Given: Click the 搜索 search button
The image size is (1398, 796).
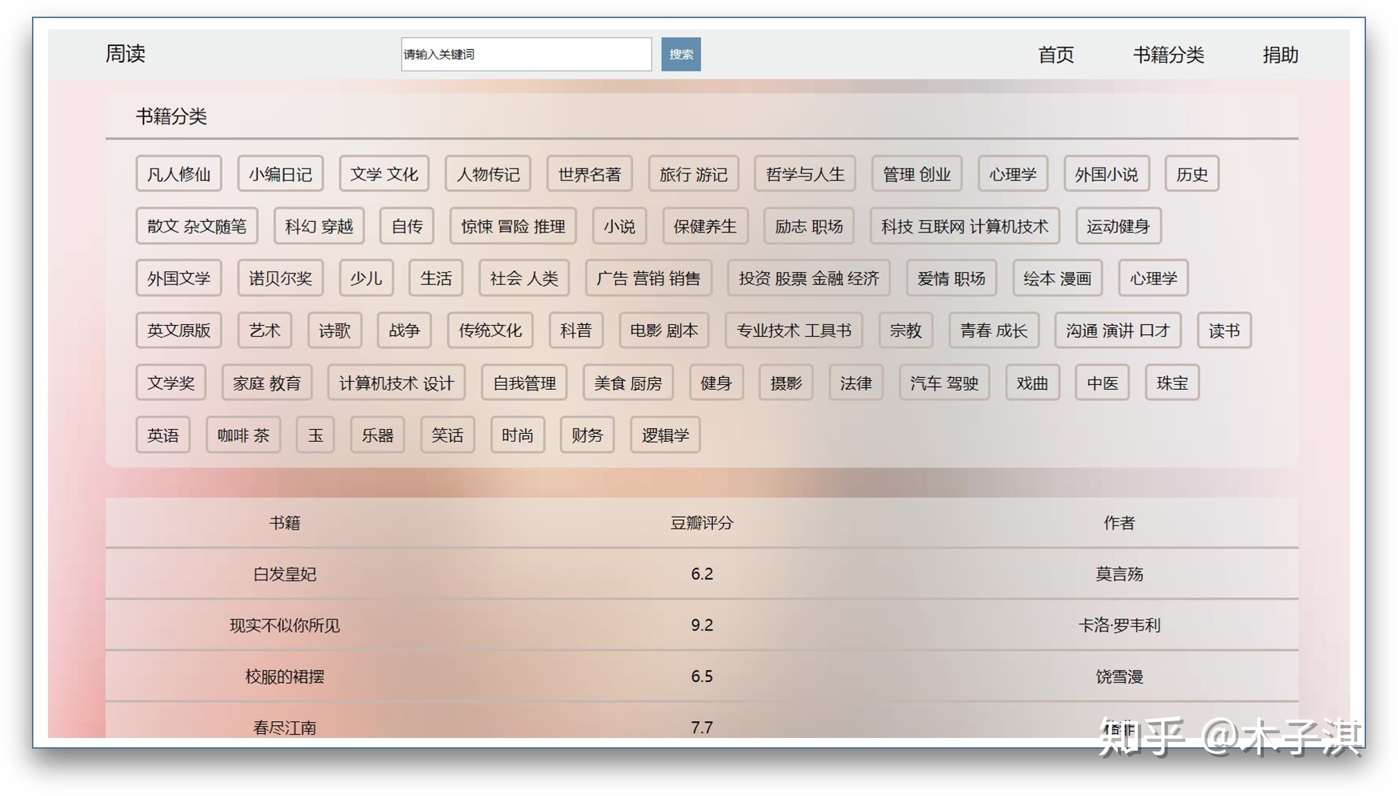Looking at the screenshot, I should point(680,54).
